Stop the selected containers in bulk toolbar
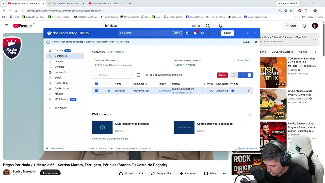The width and height of the screenshot is (325, 183). click(x=249, y=75)
